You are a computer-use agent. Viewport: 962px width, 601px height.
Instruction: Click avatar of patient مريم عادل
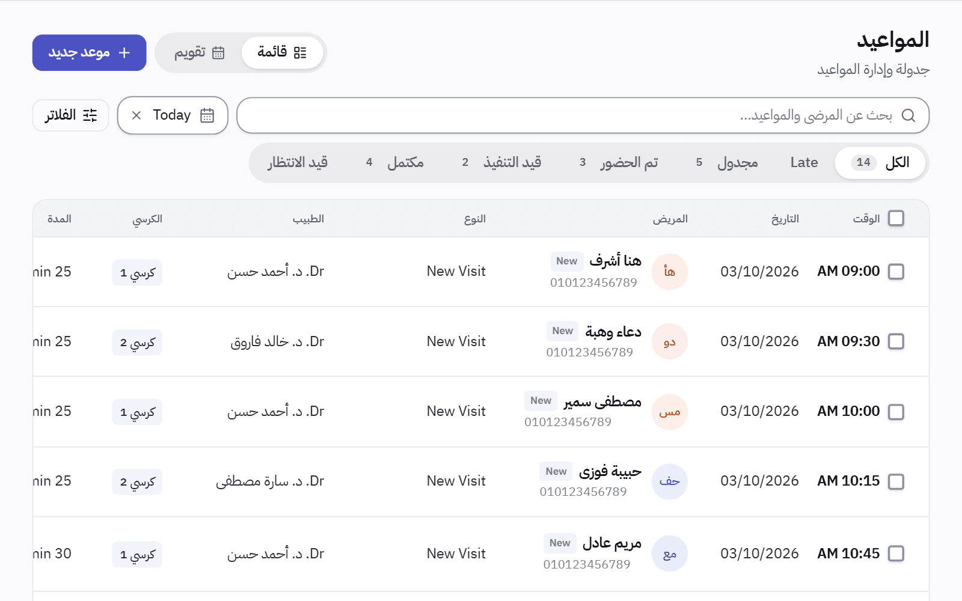670,554
